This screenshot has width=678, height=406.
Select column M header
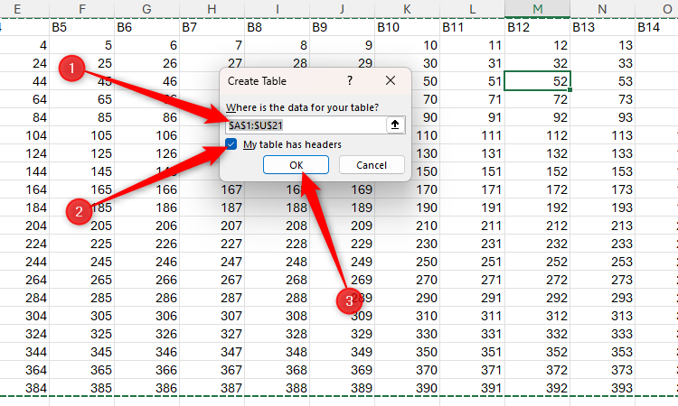click(x=538, y=8)
